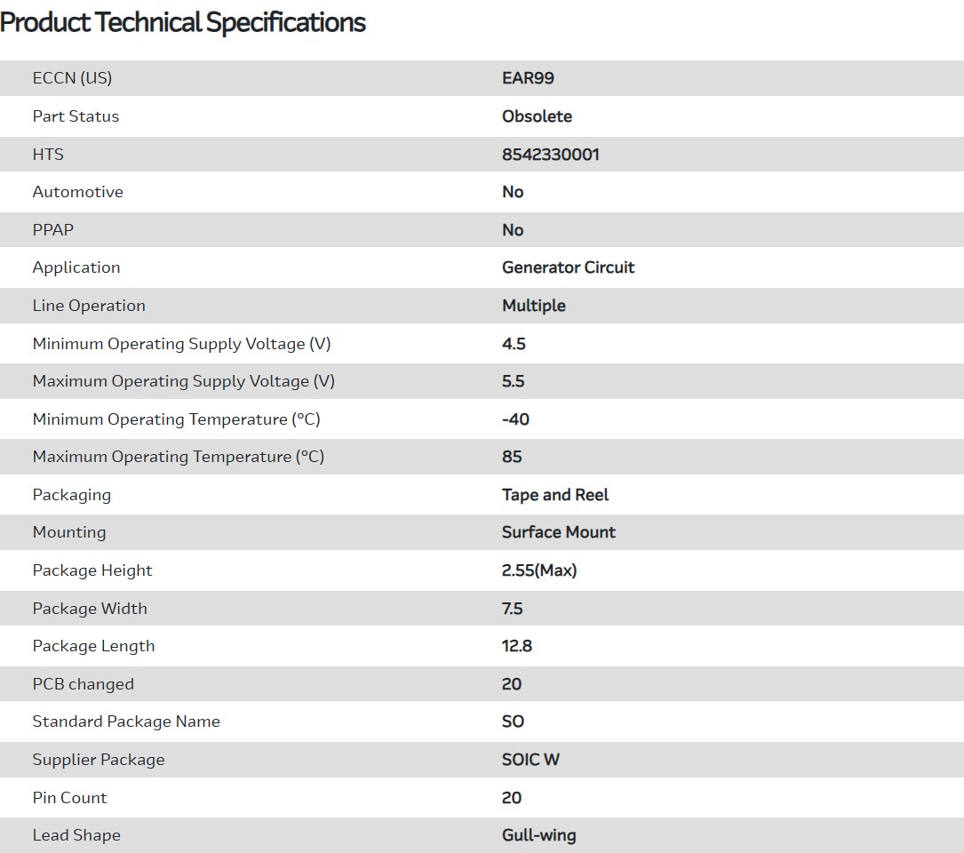The width and height of the screenshot is (964, 853).
Task: Select the 2.55(Max) package height value
Action: (538, 570)
